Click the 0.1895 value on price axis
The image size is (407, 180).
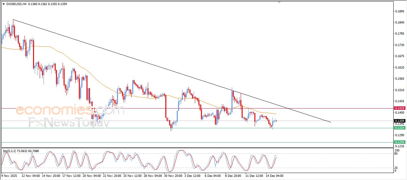click(399, 11)
